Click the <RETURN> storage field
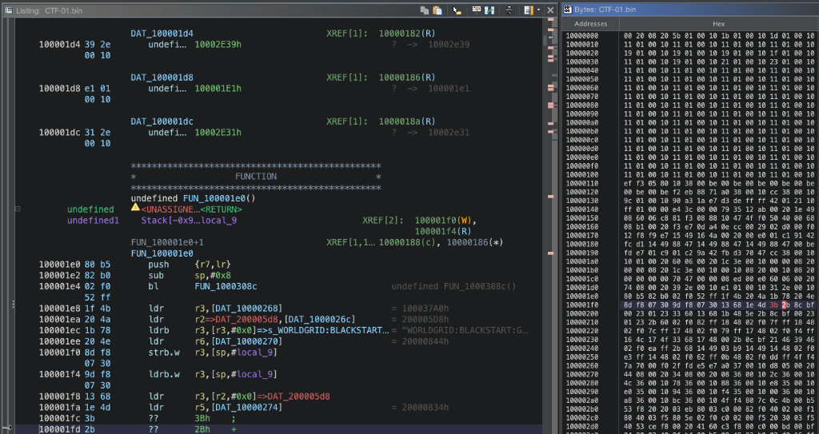 pyautogui.click(x=221, y=209)
